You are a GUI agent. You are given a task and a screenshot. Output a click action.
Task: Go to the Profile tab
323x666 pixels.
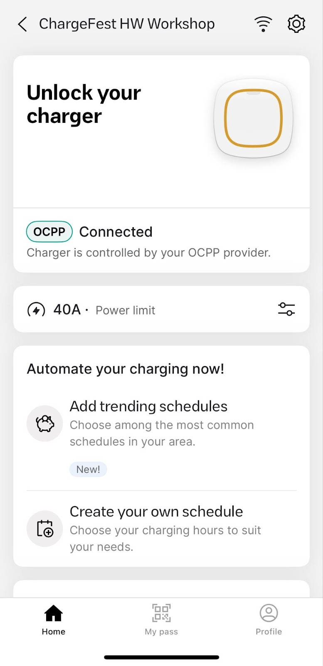[x=269, y=620]
